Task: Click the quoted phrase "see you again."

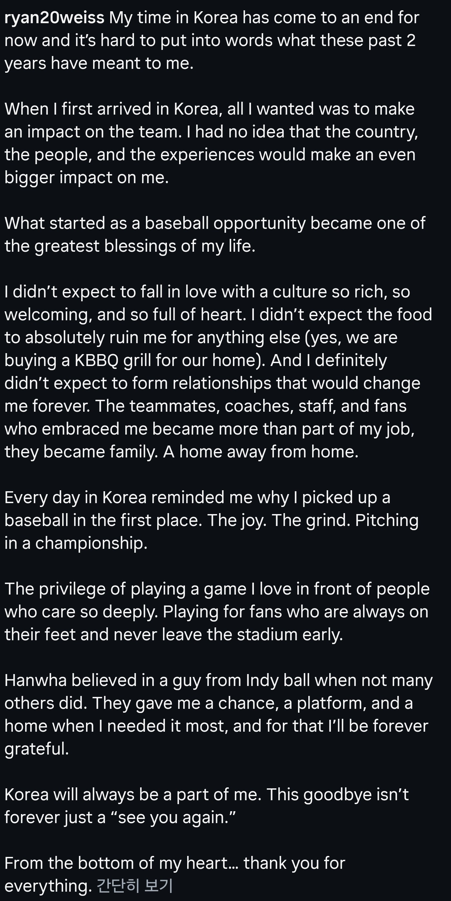Action: coord(177,817)
